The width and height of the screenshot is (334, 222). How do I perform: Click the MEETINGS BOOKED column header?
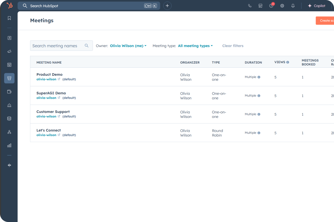pos(310,62)
